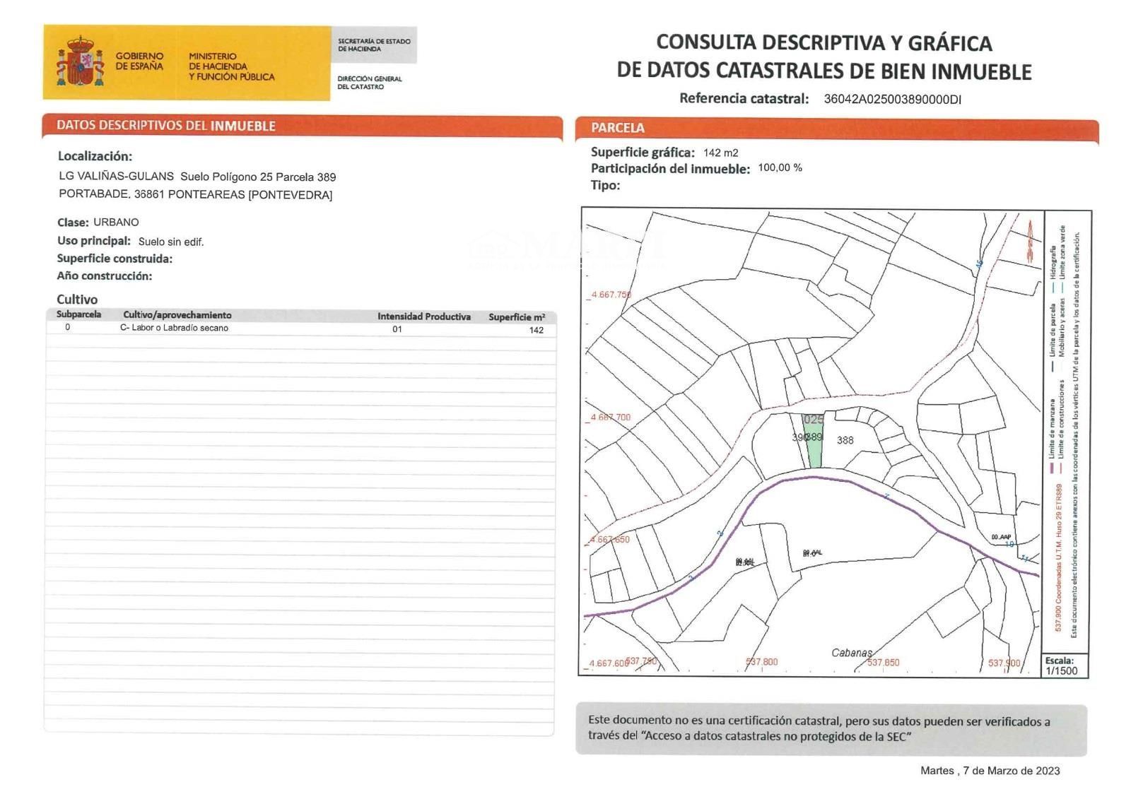1131x799 pixels.
Task: Click the 'Superficie gráfica:' label
Action: pos(643,153)
